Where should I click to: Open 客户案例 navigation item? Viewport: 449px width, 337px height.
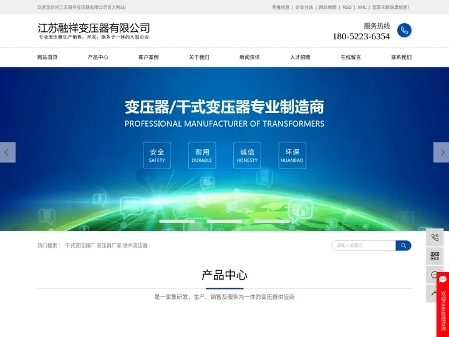tap(148, 57)
